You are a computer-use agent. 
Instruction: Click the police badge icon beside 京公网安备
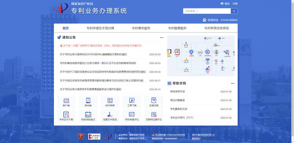[x=153, y=135]
